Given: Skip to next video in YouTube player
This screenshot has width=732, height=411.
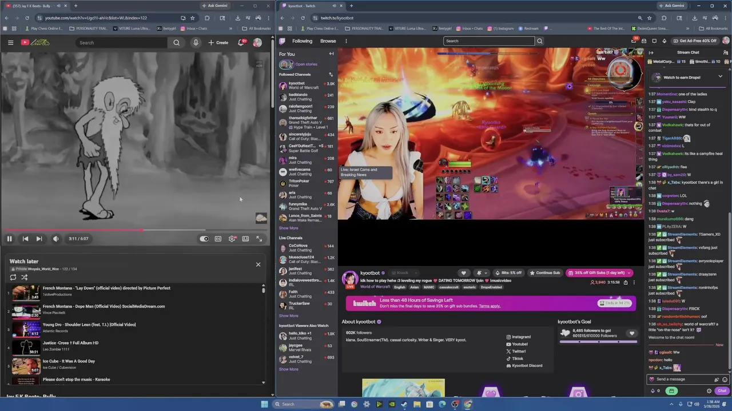Looking at the screenshot, I should tap(39, 239).
